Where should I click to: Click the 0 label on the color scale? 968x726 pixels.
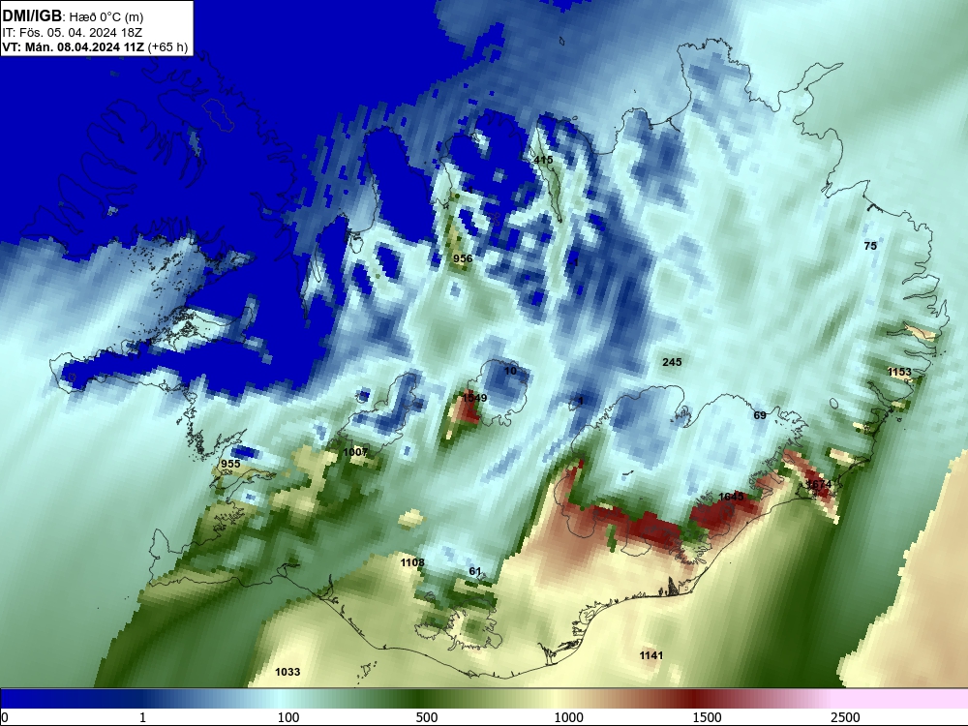coord(6,717)
